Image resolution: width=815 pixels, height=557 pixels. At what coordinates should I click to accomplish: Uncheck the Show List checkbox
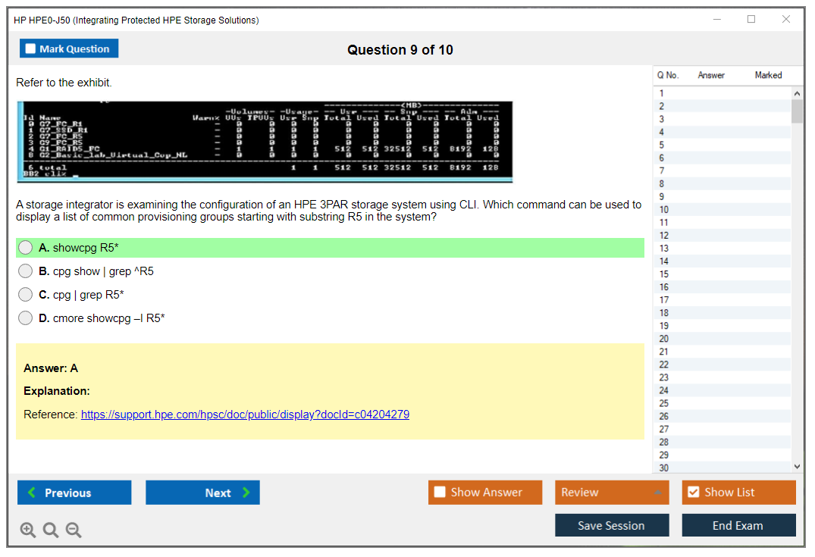click(x=693, y=493)
